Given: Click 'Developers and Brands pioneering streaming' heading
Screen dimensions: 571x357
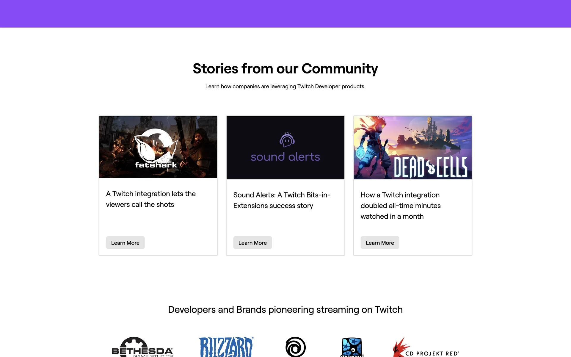Looking at the screenshot, I should click(285, 310).
